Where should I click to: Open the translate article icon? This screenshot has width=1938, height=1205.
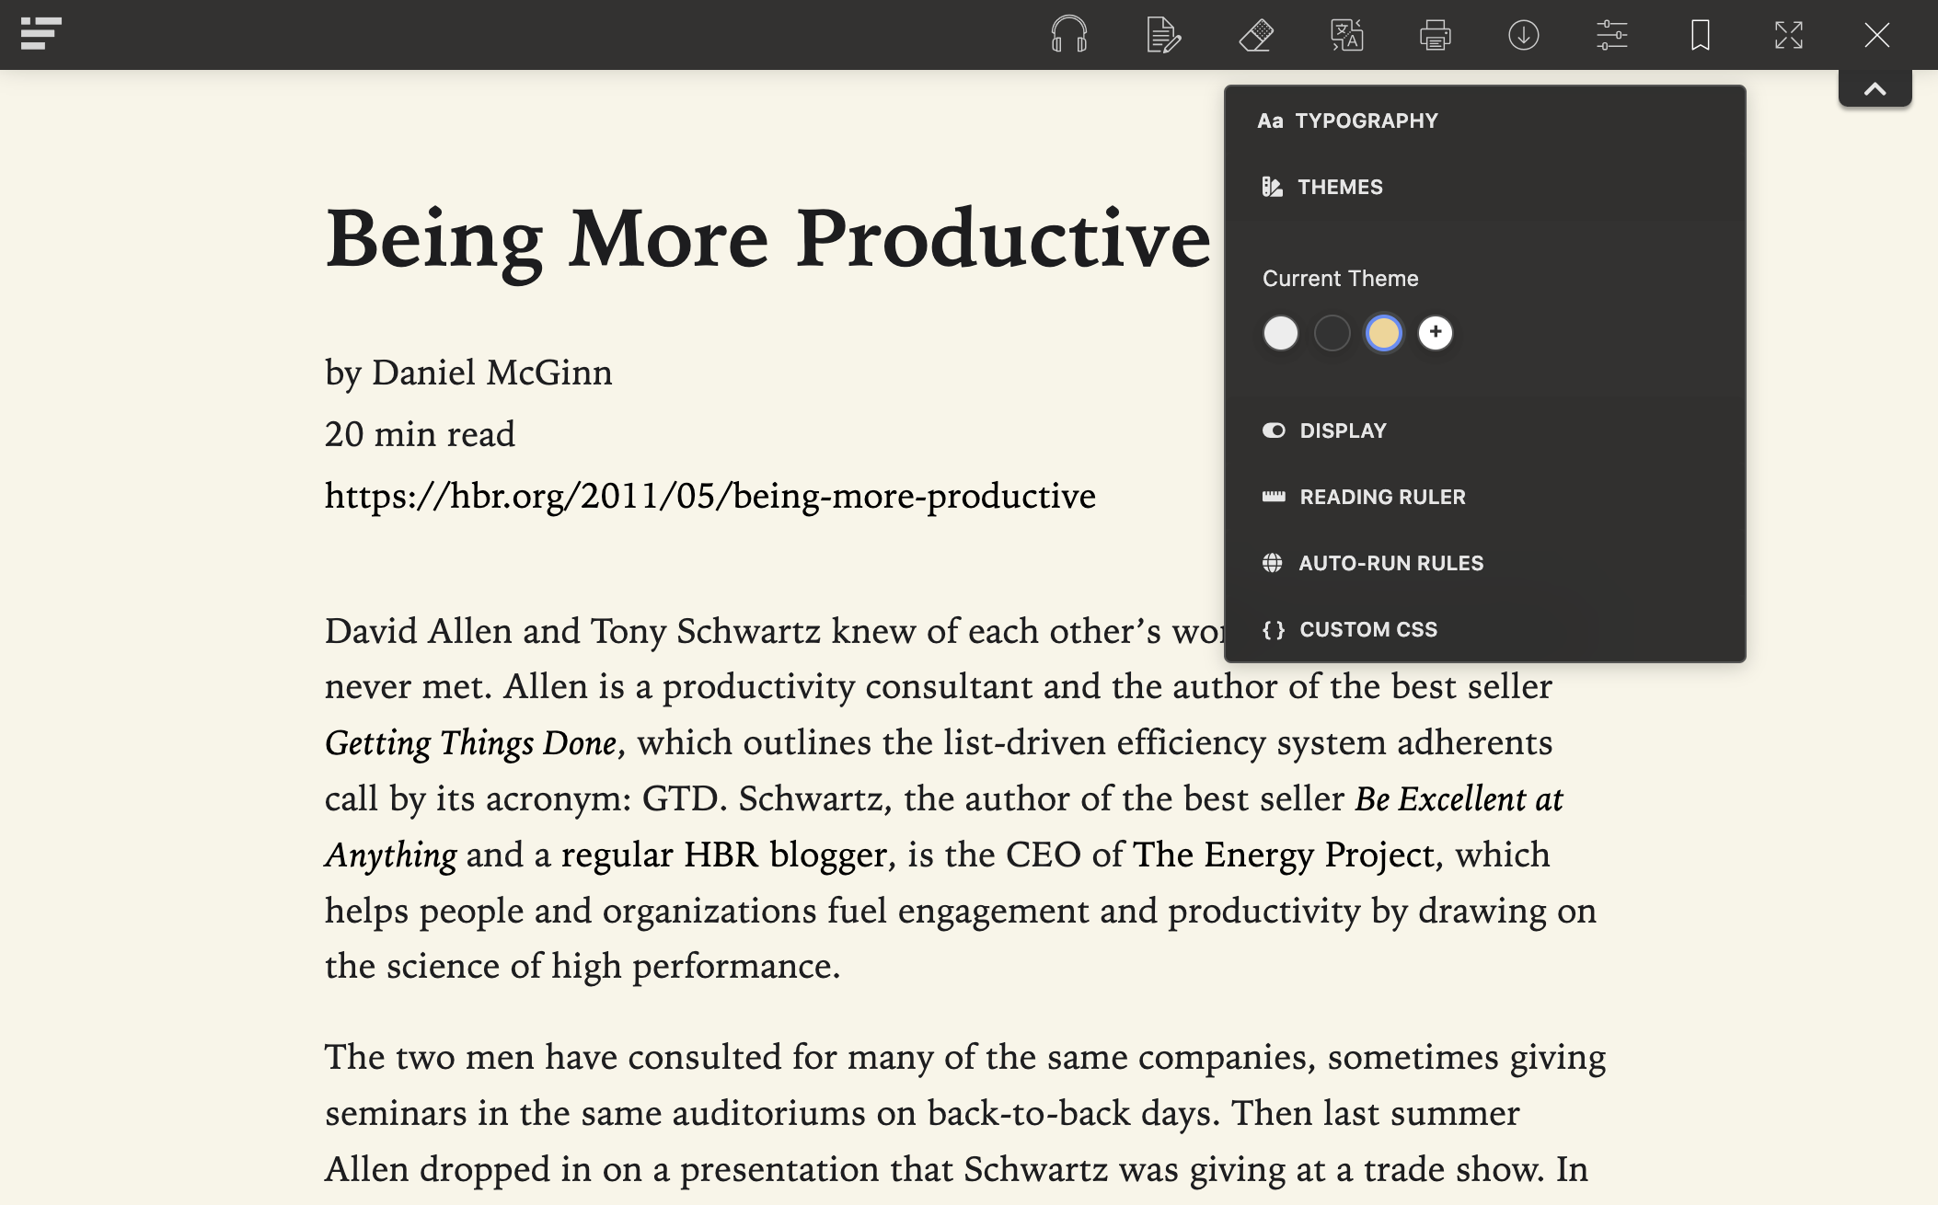tap(1346, 35)
